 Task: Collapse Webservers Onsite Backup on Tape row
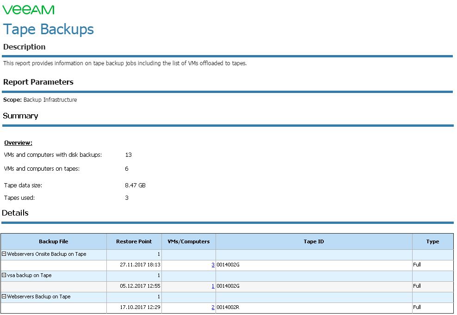pos(4,254)
